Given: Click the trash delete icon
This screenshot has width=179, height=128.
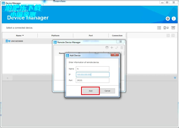Looking at the screenshot, I should click(121, 48).
